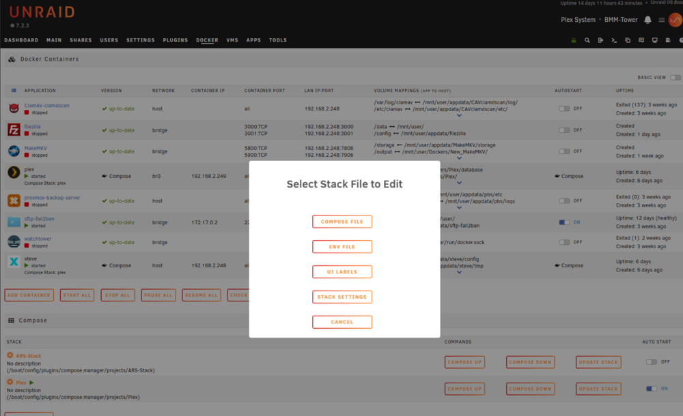Screen dimensions: 683x416
Task: Toggle autostart for MakeMKV
Action: (564, 151)
